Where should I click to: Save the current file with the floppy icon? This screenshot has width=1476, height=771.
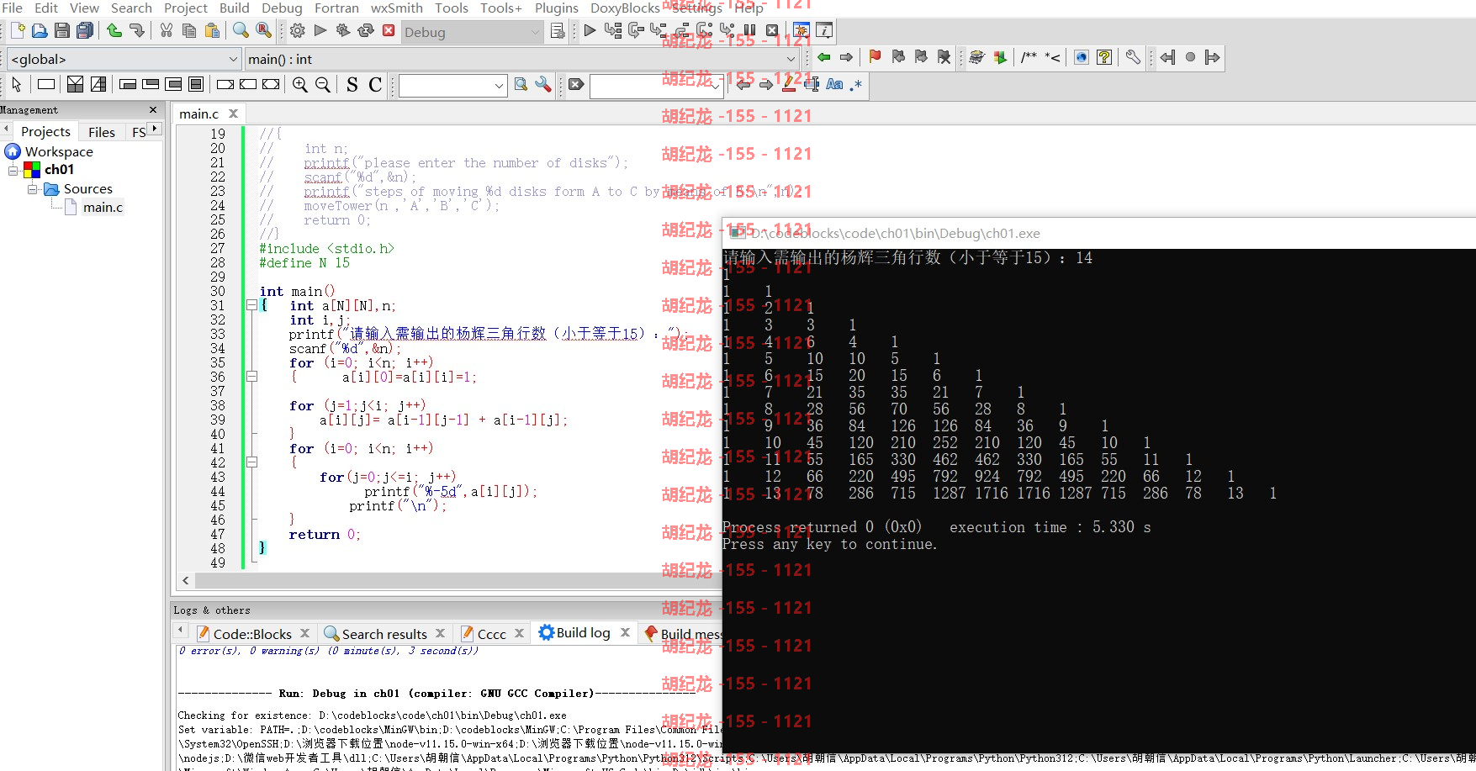coord(62,31)
